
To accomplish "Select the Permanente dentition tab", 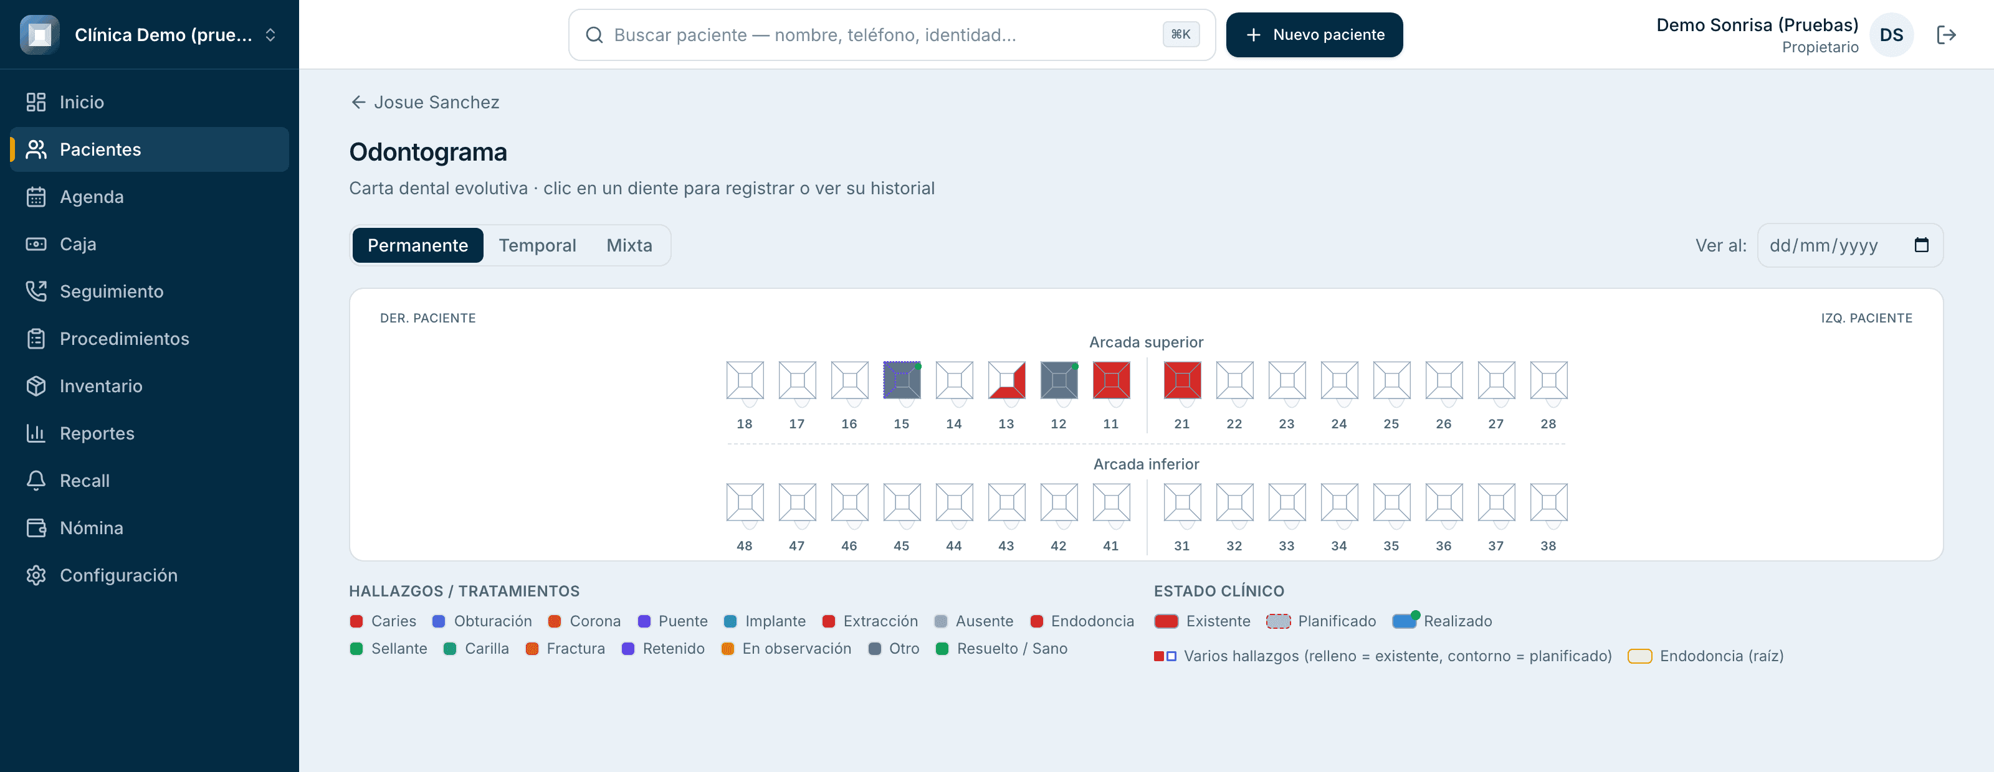I will [x=418, y=245].
